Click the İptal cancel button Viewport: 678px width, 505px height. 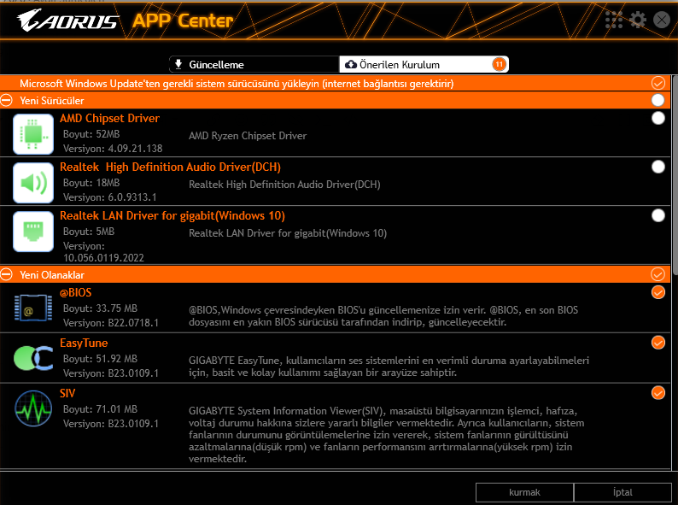pos(622,492)
